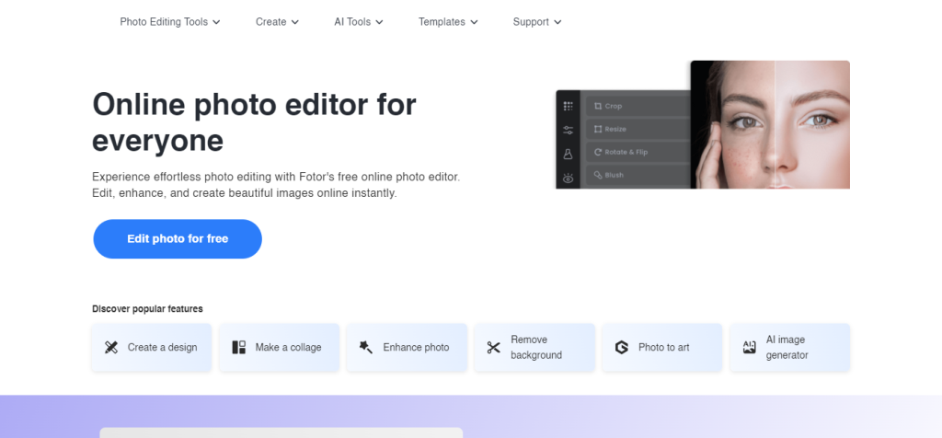Click the flask icon in editor preview sidebar
Viewport: 942px width, 438px height.
tap(568, 154)
